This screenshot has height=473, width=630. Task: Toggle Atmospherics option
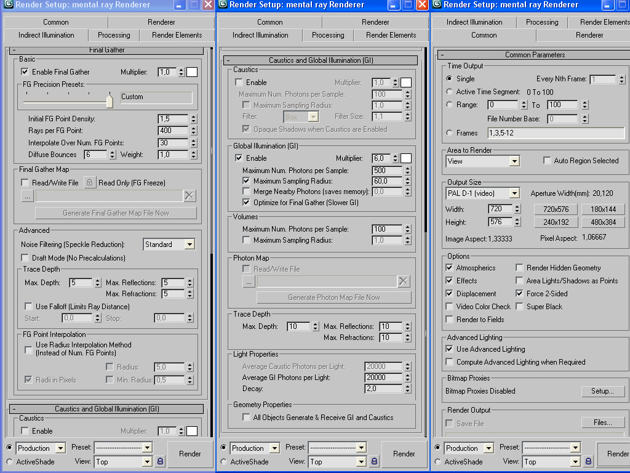pos(450,268)
